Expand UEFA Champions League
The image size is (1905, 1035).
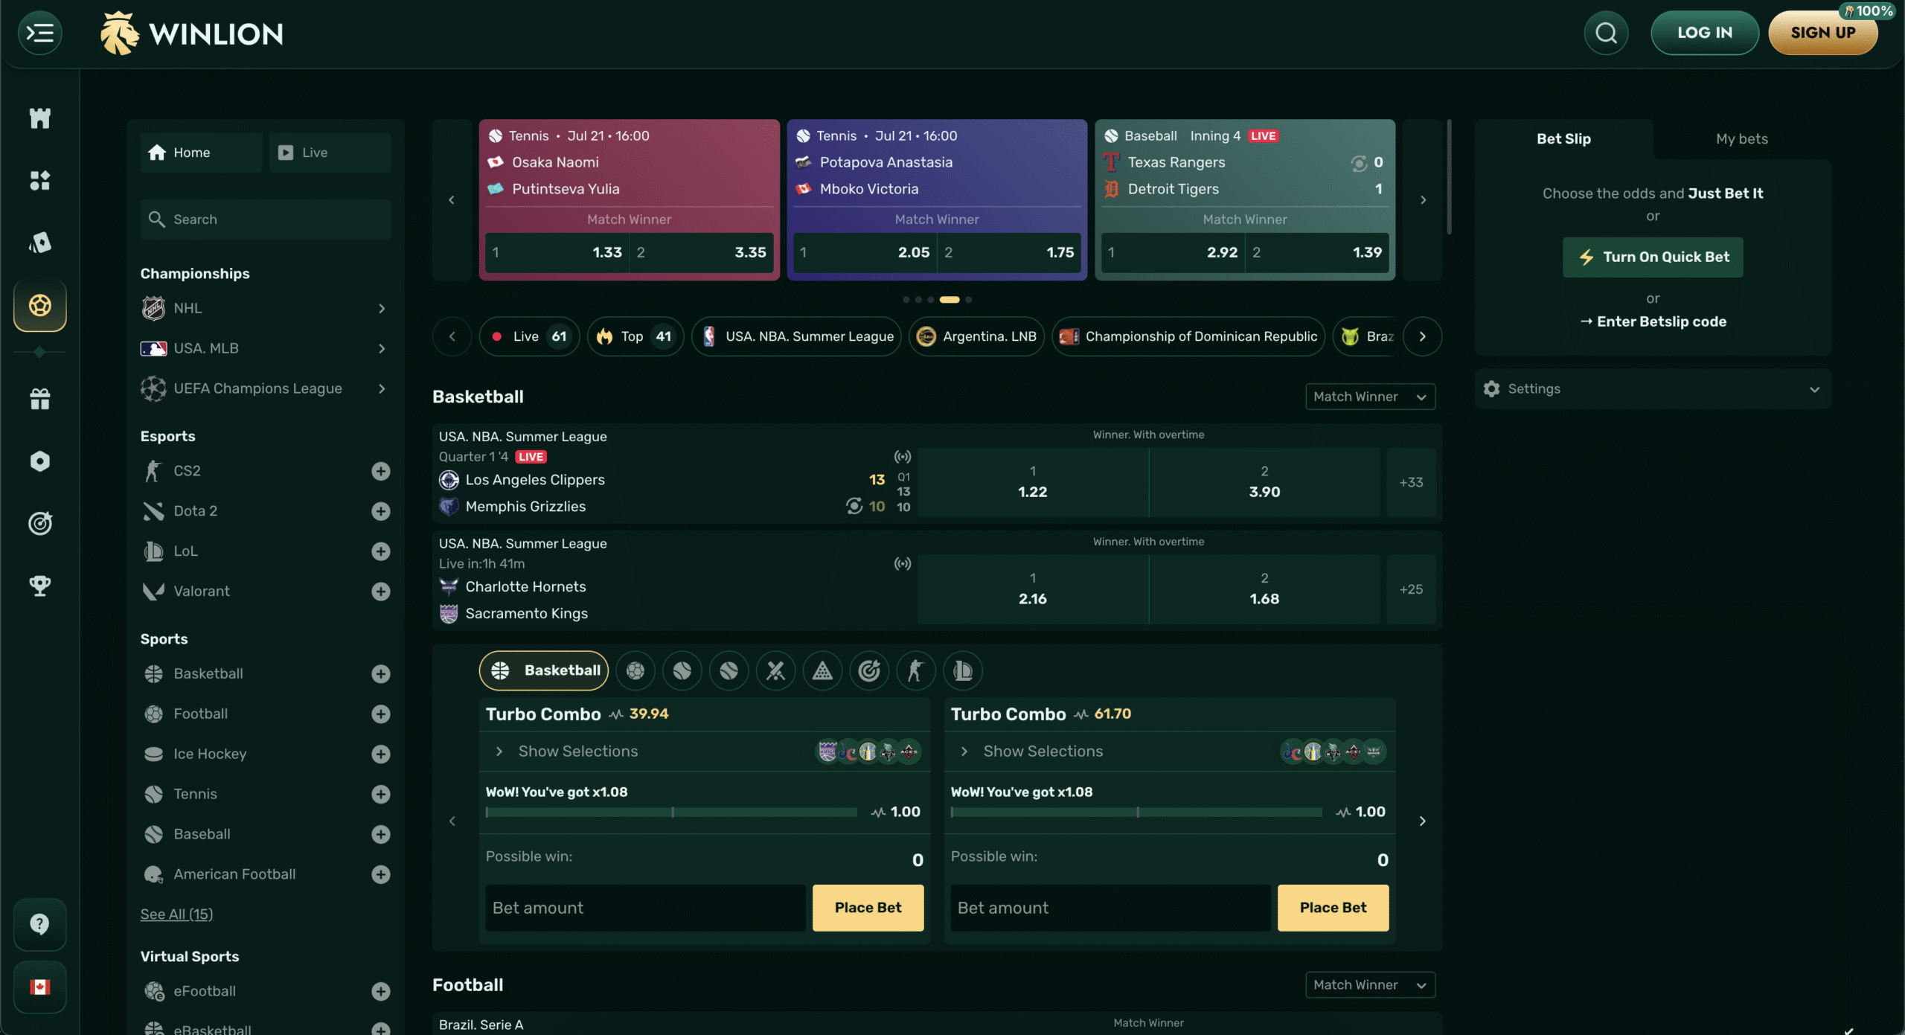(x=265, y=388)
